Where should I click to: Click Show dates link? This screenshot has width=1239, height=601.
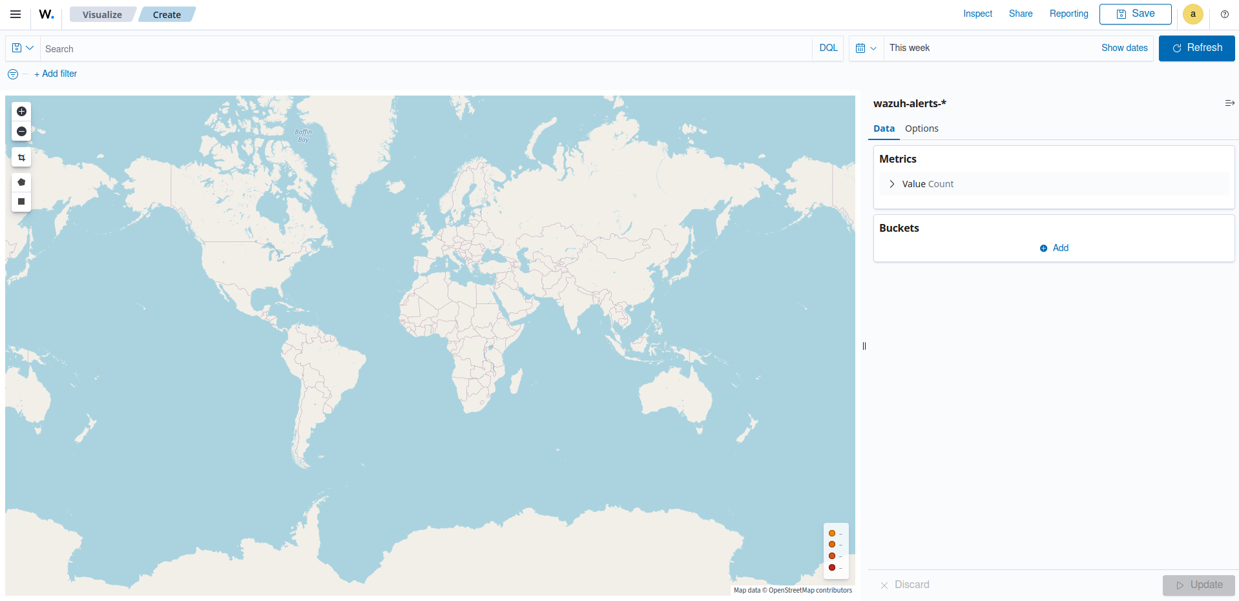click(1124, 48)
